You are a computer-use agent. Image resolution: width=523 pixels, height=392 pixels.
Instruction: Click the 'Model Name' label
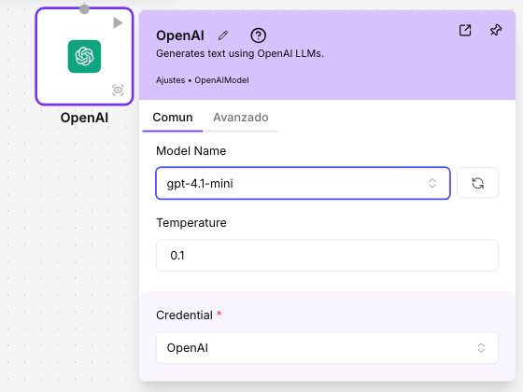pos(191,151)
